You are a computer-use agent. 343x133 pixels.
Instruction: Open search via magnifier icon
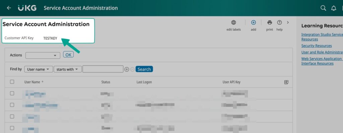[323, 8]
